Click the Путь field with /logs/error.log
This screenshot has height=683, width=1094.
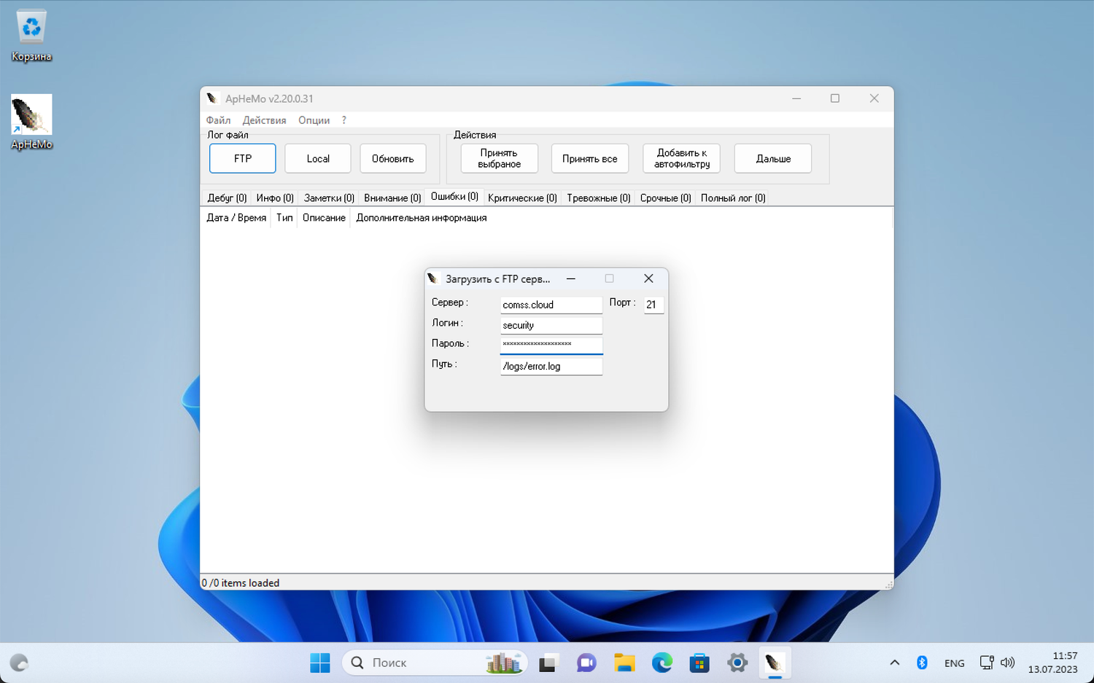point(551,366)
